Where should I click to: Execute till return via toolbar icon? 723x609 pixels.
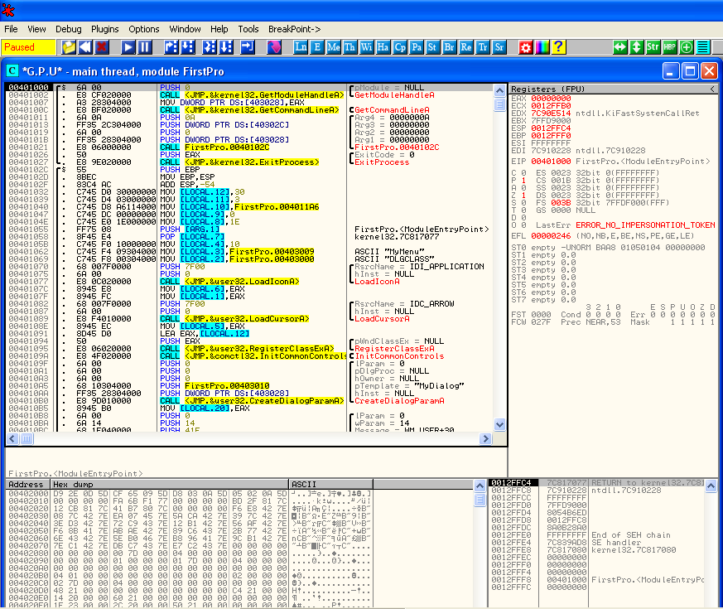(x=247, y=47)
